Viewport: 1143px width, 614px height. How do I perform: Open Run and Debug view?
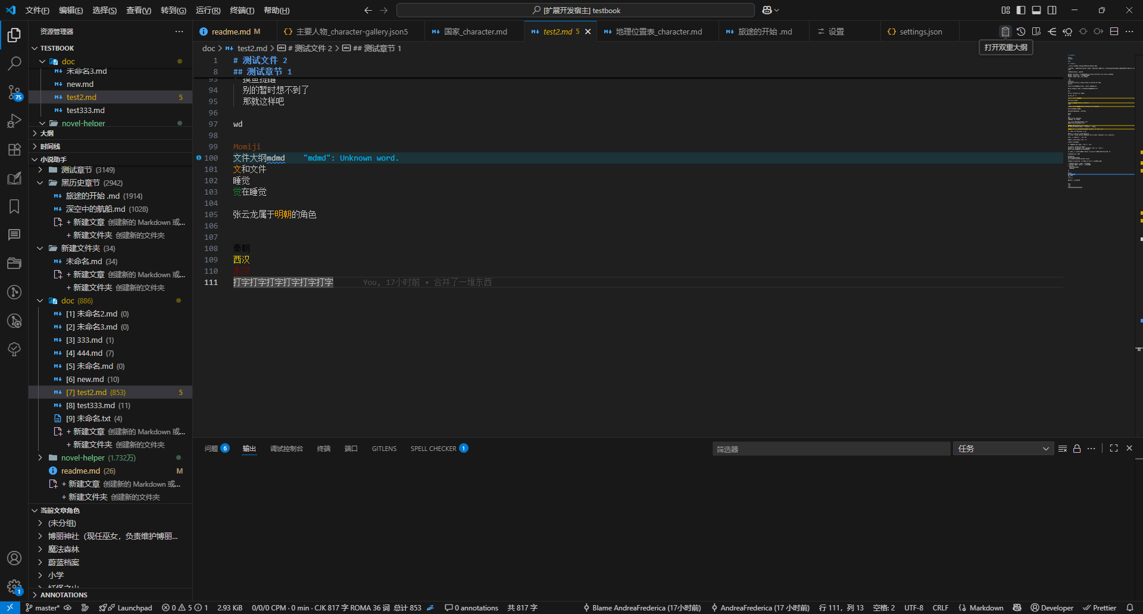pos(14,121)
